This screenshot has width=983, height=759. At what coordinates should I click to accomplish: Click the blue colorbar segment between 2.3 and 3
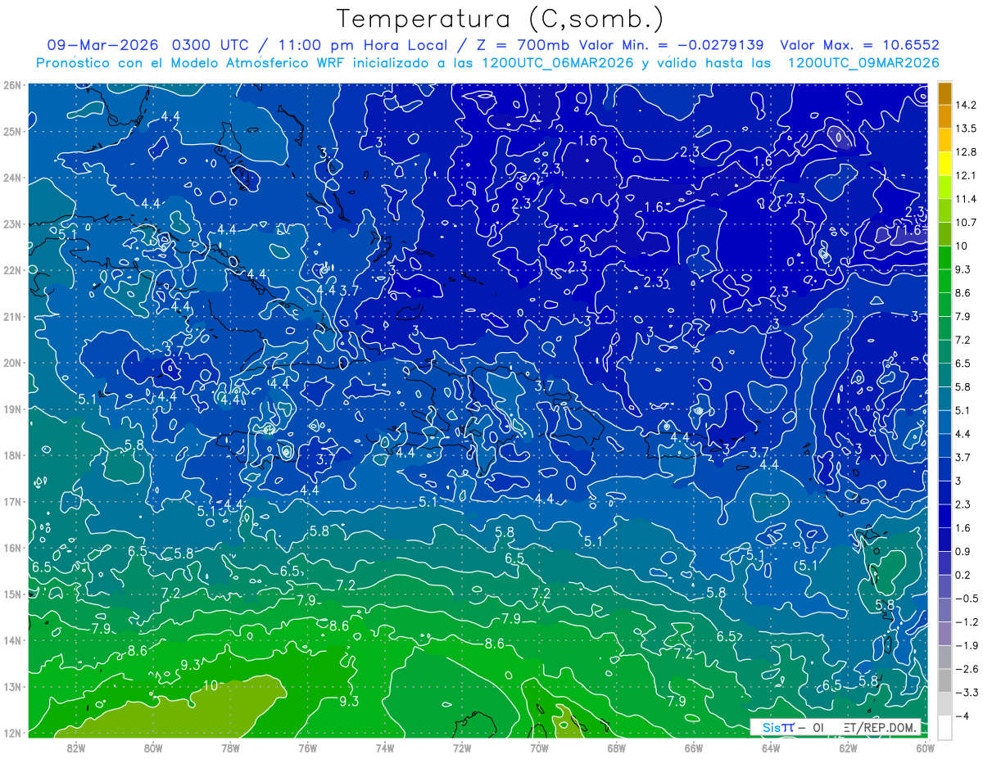pos(944,492)
